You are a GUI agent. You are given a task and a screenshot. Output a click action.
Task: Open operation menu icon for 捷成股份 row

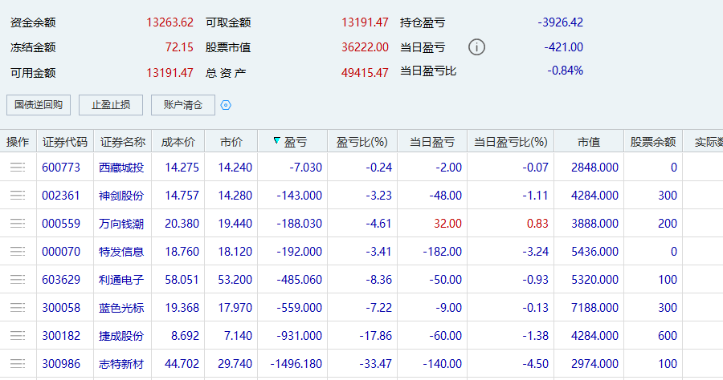pyautogui.click(x=18, y=336)
